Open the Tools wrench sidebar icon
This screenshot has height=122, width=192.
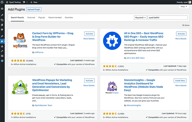coord(2,51)
